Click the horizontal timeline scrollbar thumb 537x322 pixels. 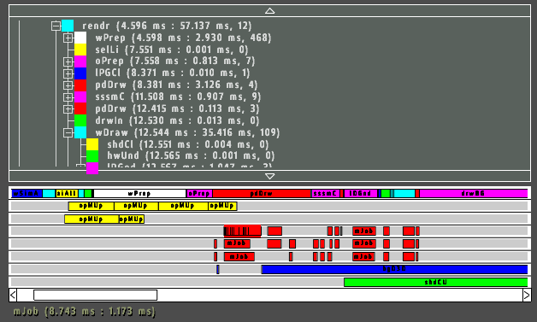pos(95,295)
